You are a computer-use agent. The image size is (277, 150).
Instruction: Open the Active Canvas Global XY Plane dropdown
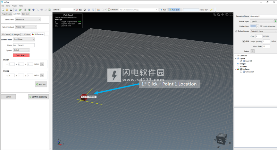(263, 31)
